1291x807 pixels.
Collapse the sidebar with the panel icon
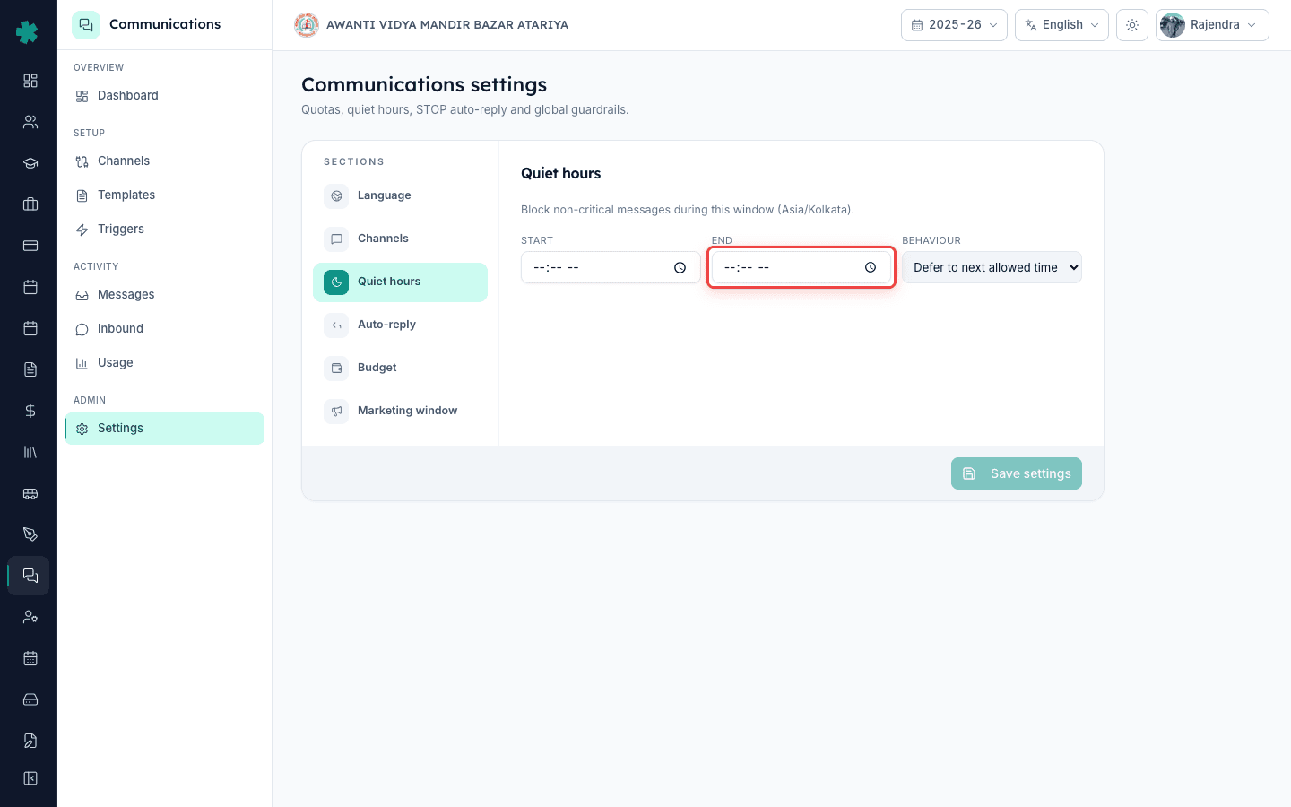[30, 778]
